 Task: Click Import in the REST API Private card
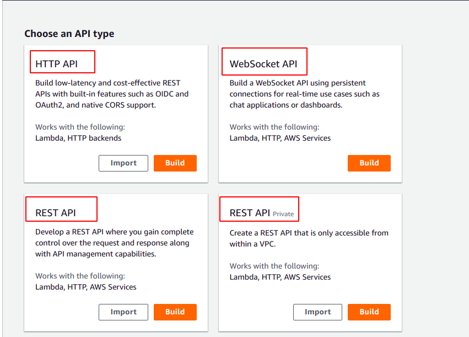click(317, 312)
